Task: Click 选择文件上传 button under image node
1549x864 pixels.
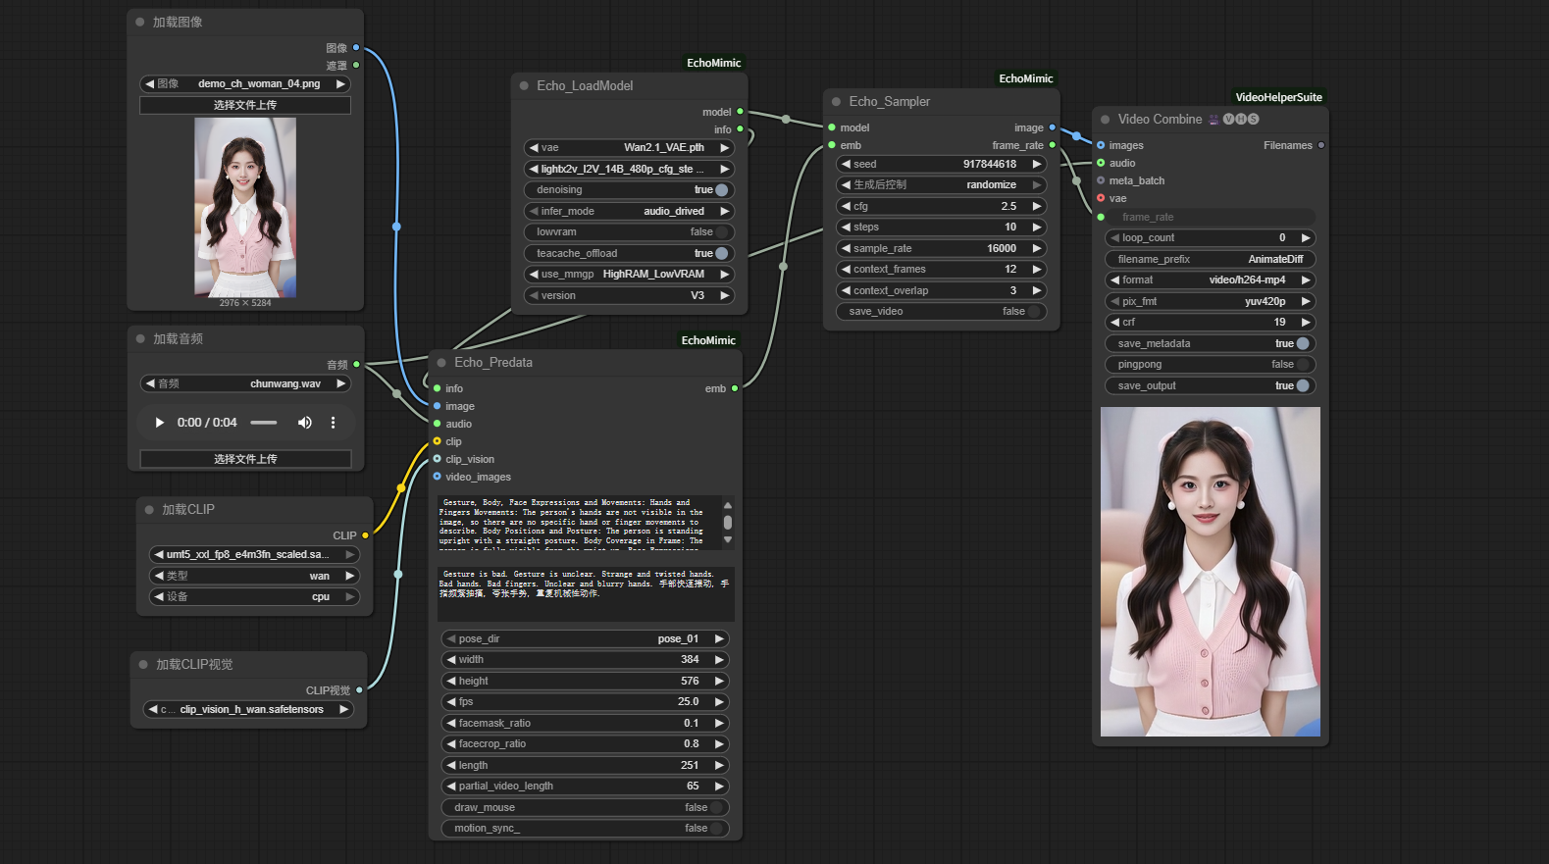Action: tap(245, 105)
